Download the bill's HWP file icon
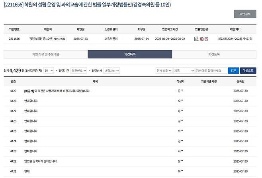 tap(201, 39)
